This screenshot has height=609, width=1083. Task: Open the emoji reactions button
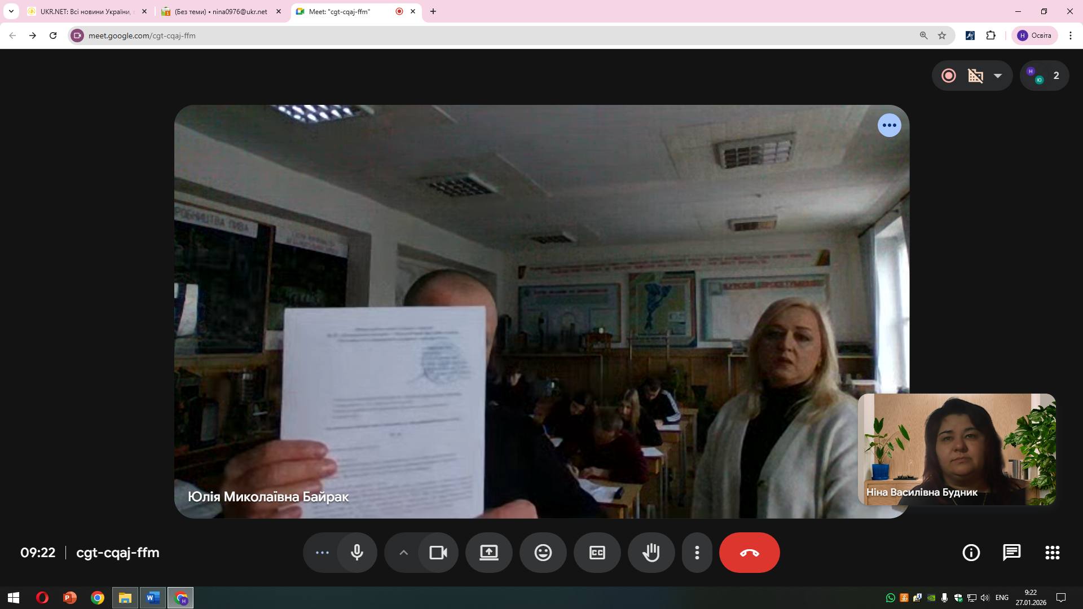(543, 553)
